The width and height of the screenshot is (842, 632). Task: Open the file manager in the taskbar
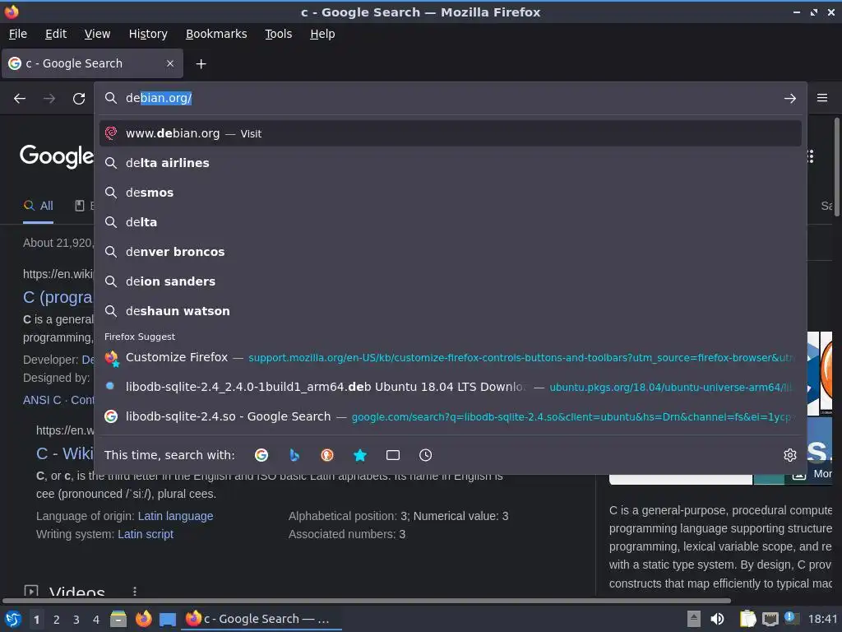pyautogui.click(x=118, y=619)
